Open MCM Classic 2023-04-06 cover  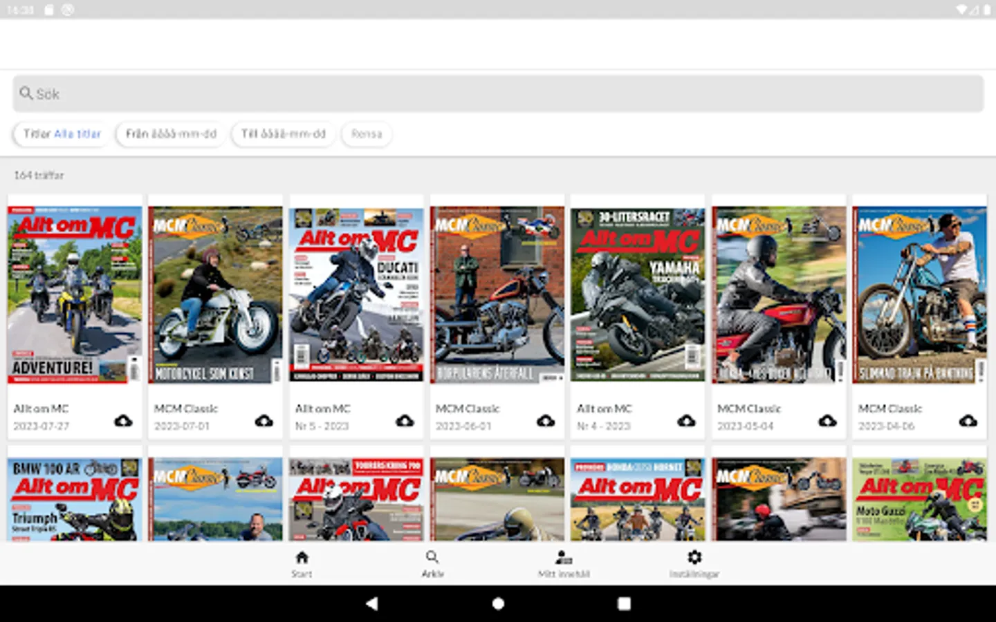tap(920, 294)
